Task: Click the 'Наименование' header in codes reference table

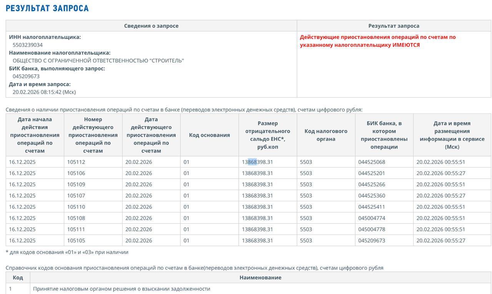Action: tap(260, 277)
